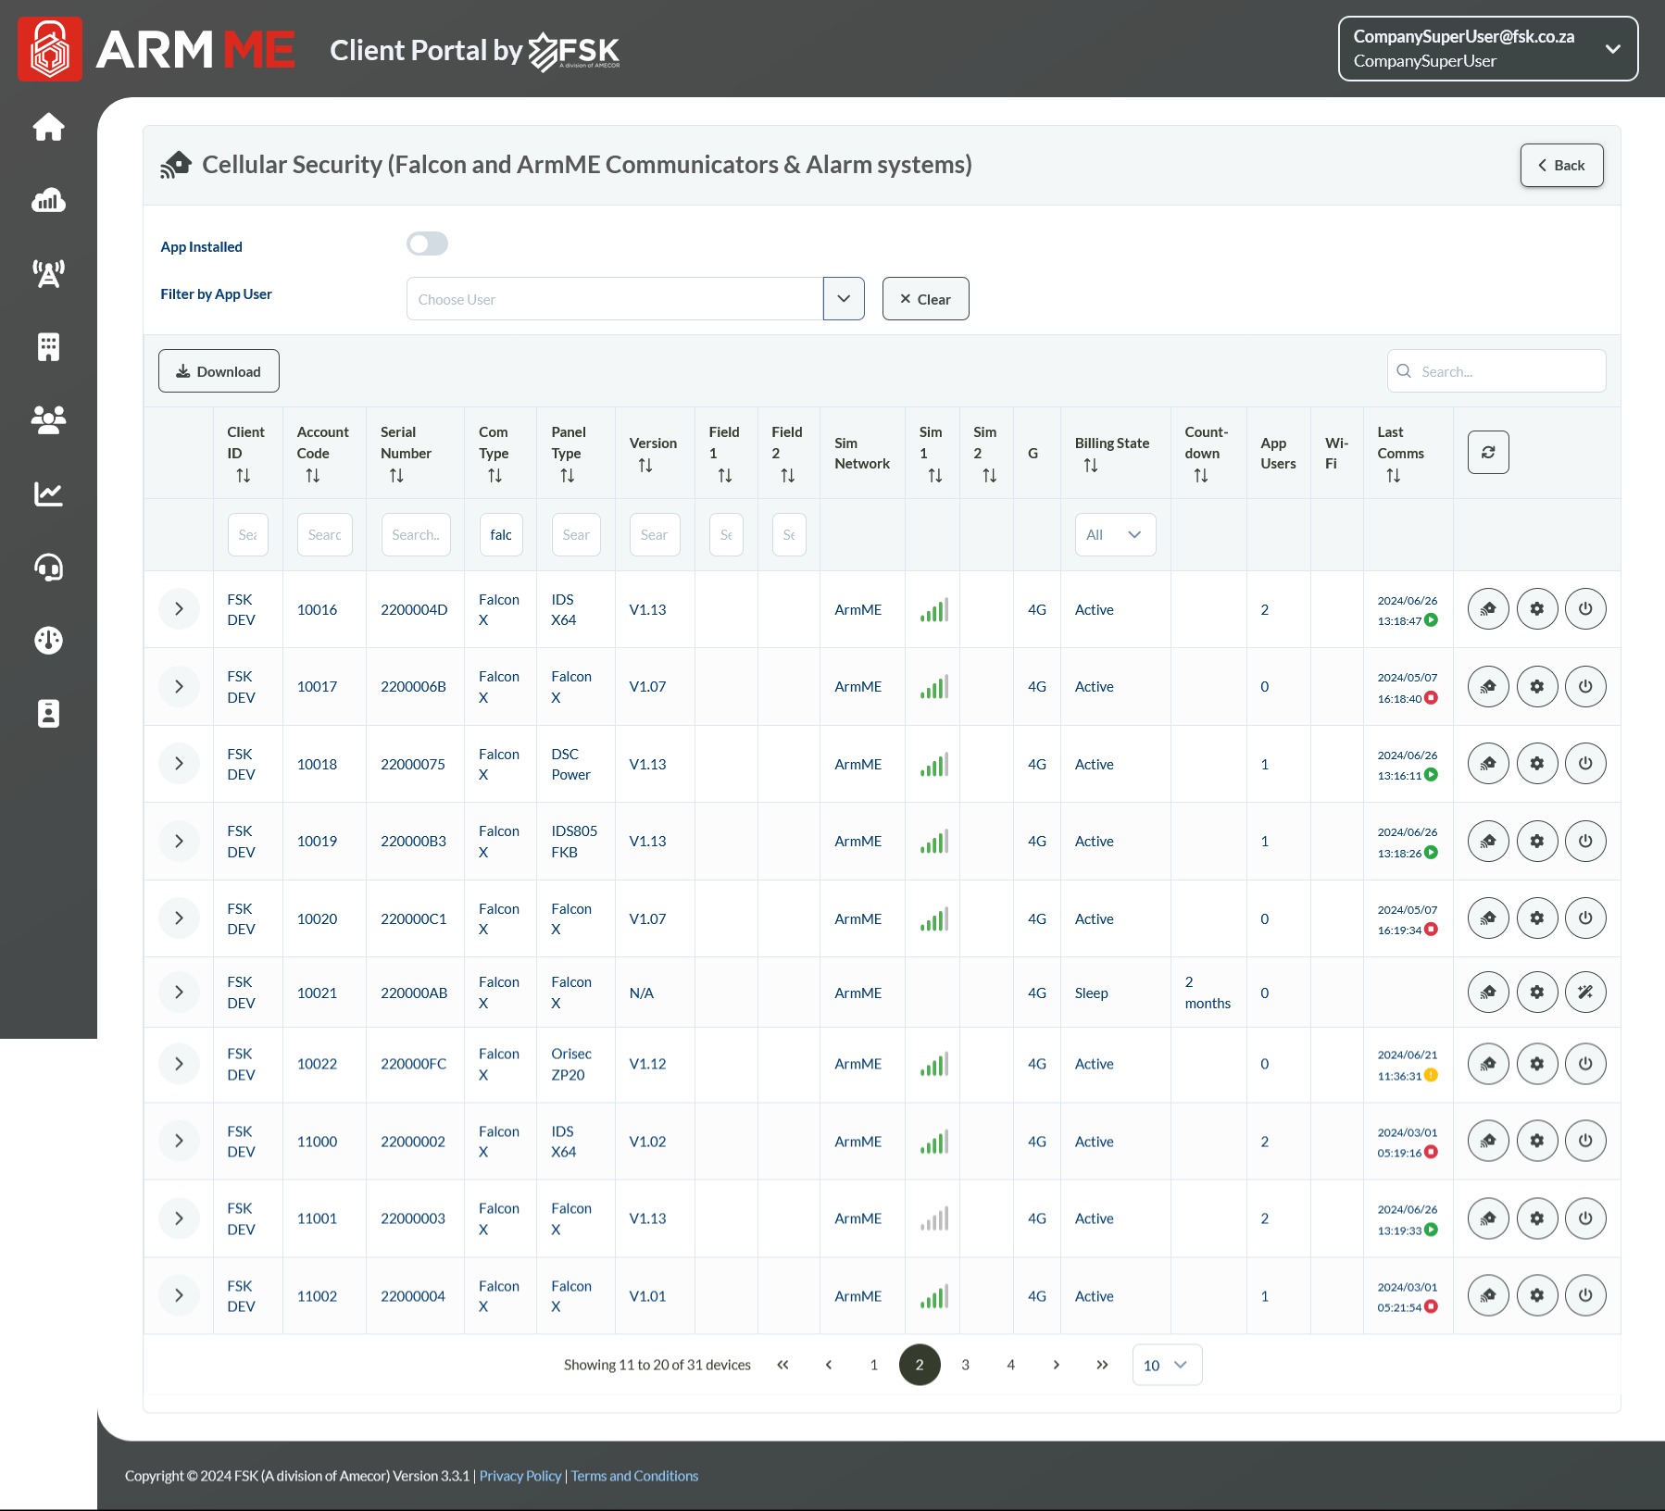Open the headset support sidebar icon
Screen dimensions: 1665x1511
coord(48,567)
